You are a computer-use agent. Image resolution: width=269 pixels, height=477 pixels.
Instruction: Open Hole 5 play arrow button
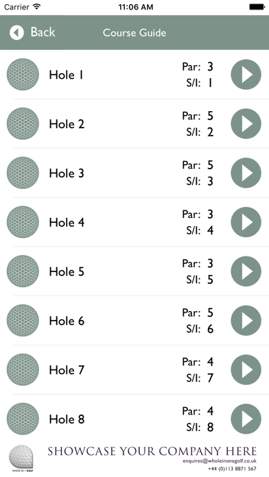pos(246,271)
